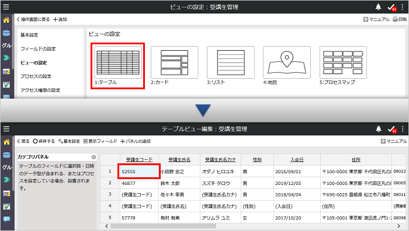This screenshot has width=409, height=231.
Task: Click left arrow of table horizontal scrollbar
Action: pos(106,226)
